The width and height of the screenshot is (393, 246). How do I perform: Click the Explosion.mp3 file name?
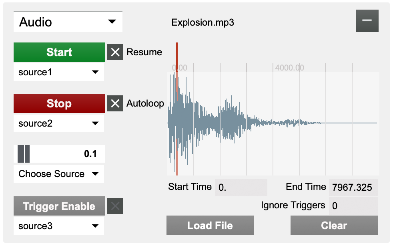203,22
